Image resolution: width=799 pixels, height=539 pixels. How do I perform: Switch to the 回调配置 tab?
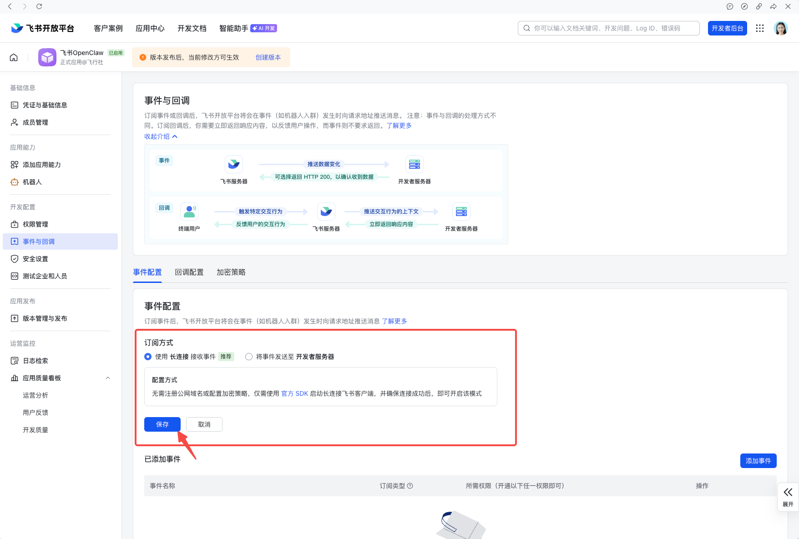pos(189,272)
